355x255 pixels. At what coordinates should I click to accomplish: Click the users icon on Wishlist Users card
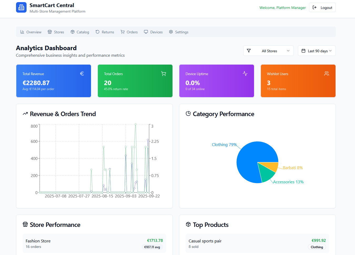(327, 74)
